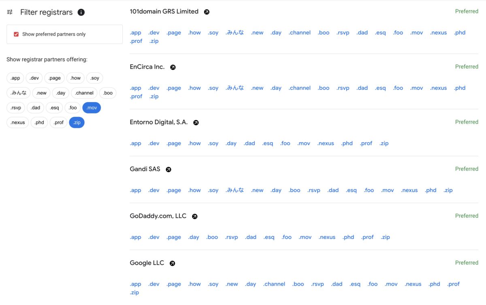Screen dimensions: 486x305
Task: Click the filter sliders icon
Action: (10, 12)
